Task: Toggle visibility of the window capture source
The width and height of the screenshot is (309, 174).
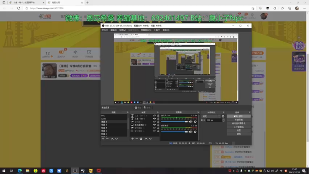Action: (x=154, y=131)
